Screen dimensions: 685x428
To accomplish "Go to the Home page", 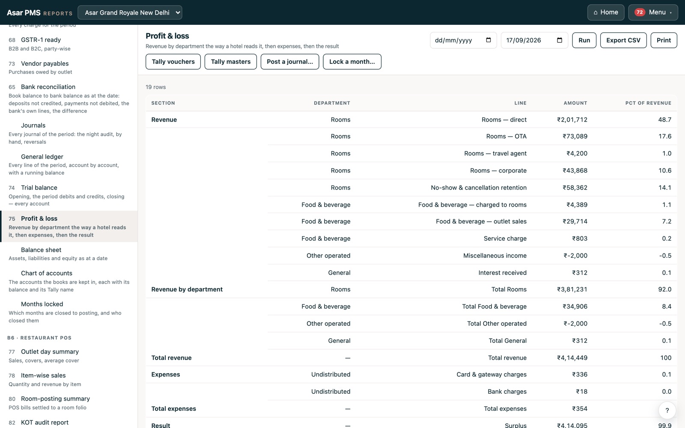I will pos(606,12).
